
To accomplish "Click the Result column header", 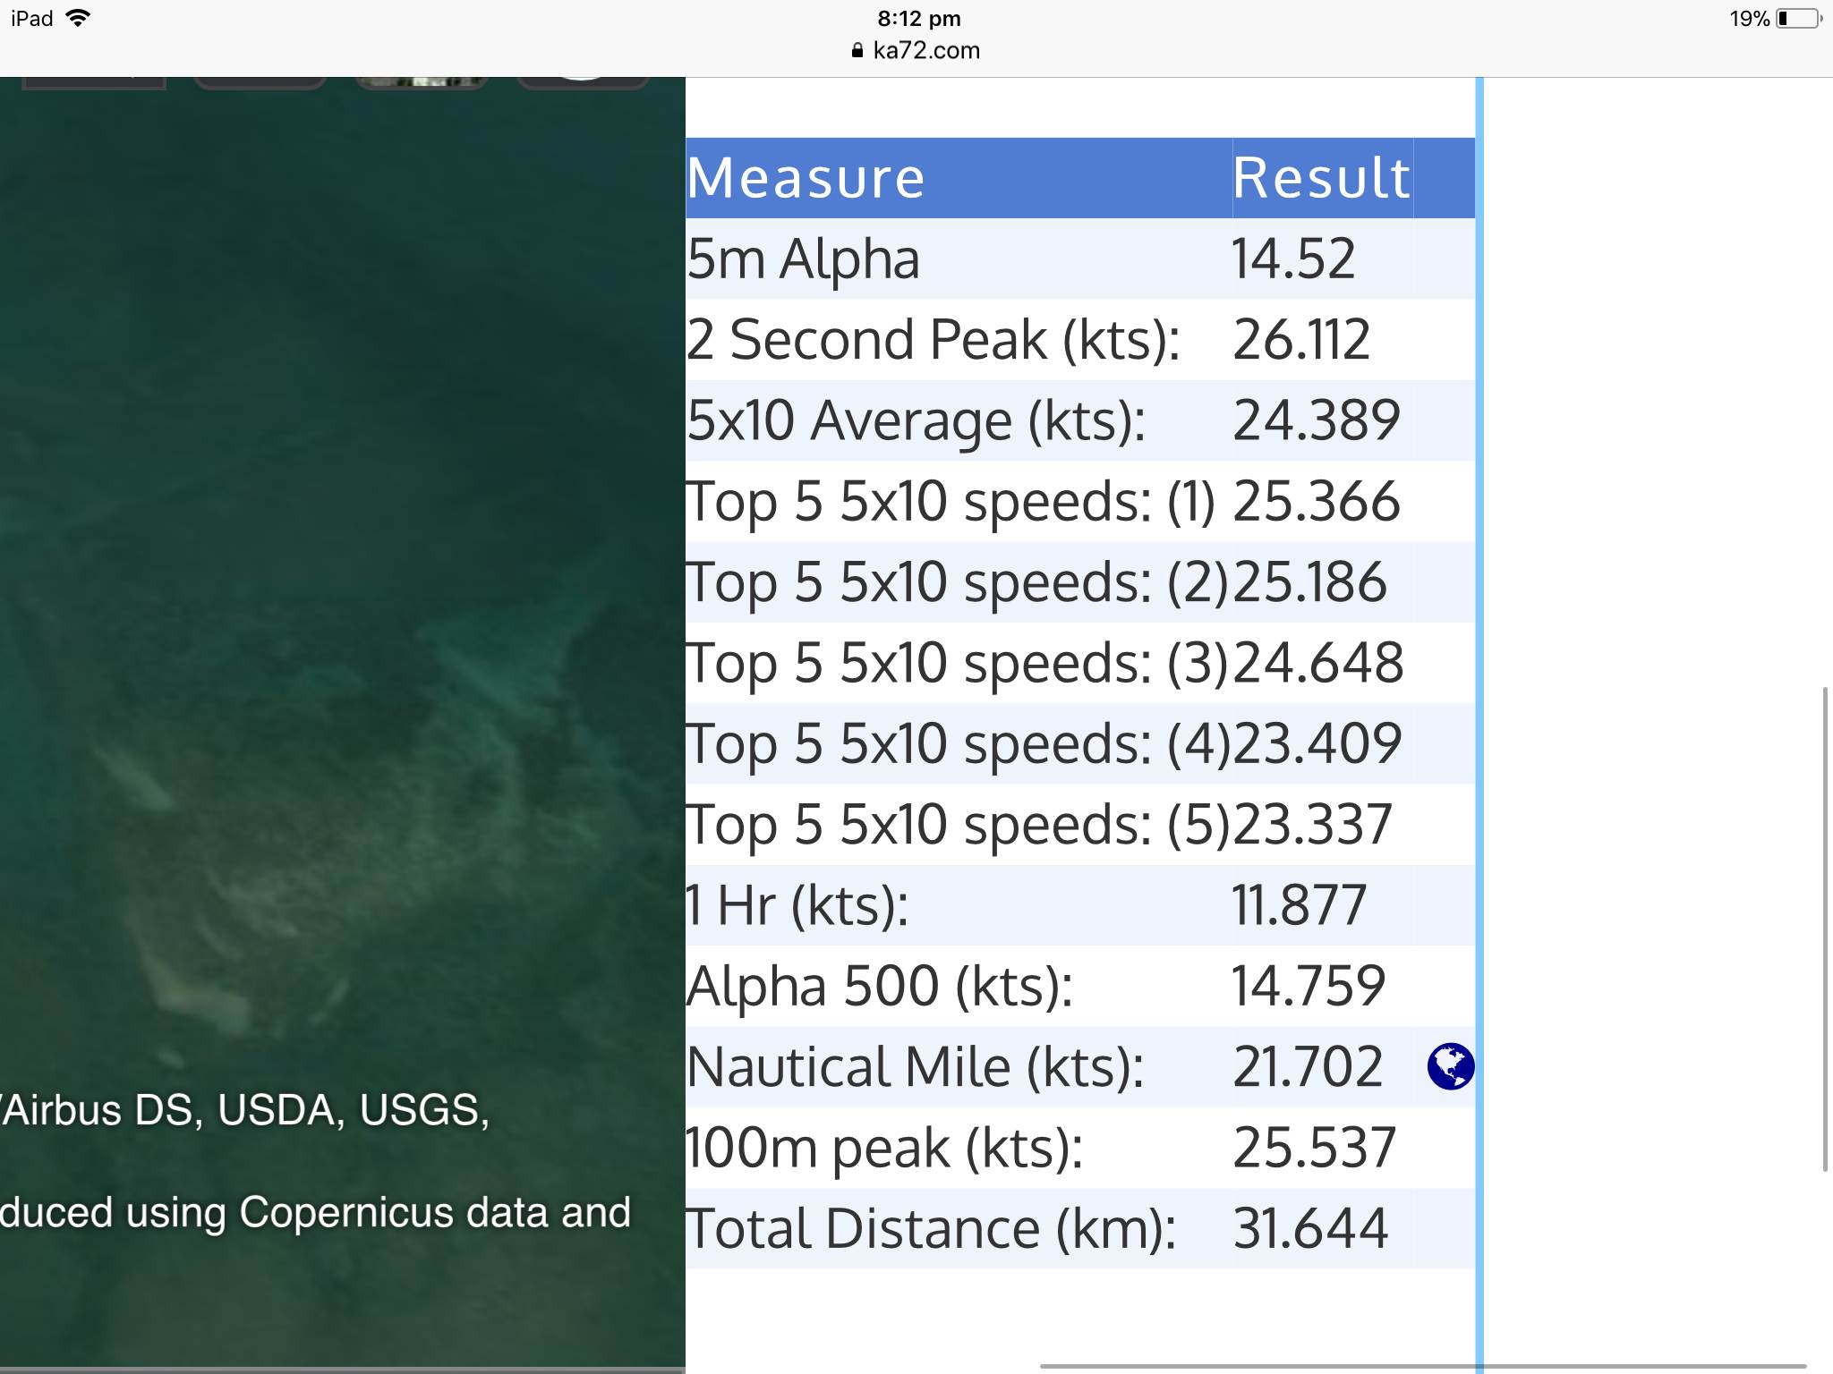I will tap(1321, 178).
